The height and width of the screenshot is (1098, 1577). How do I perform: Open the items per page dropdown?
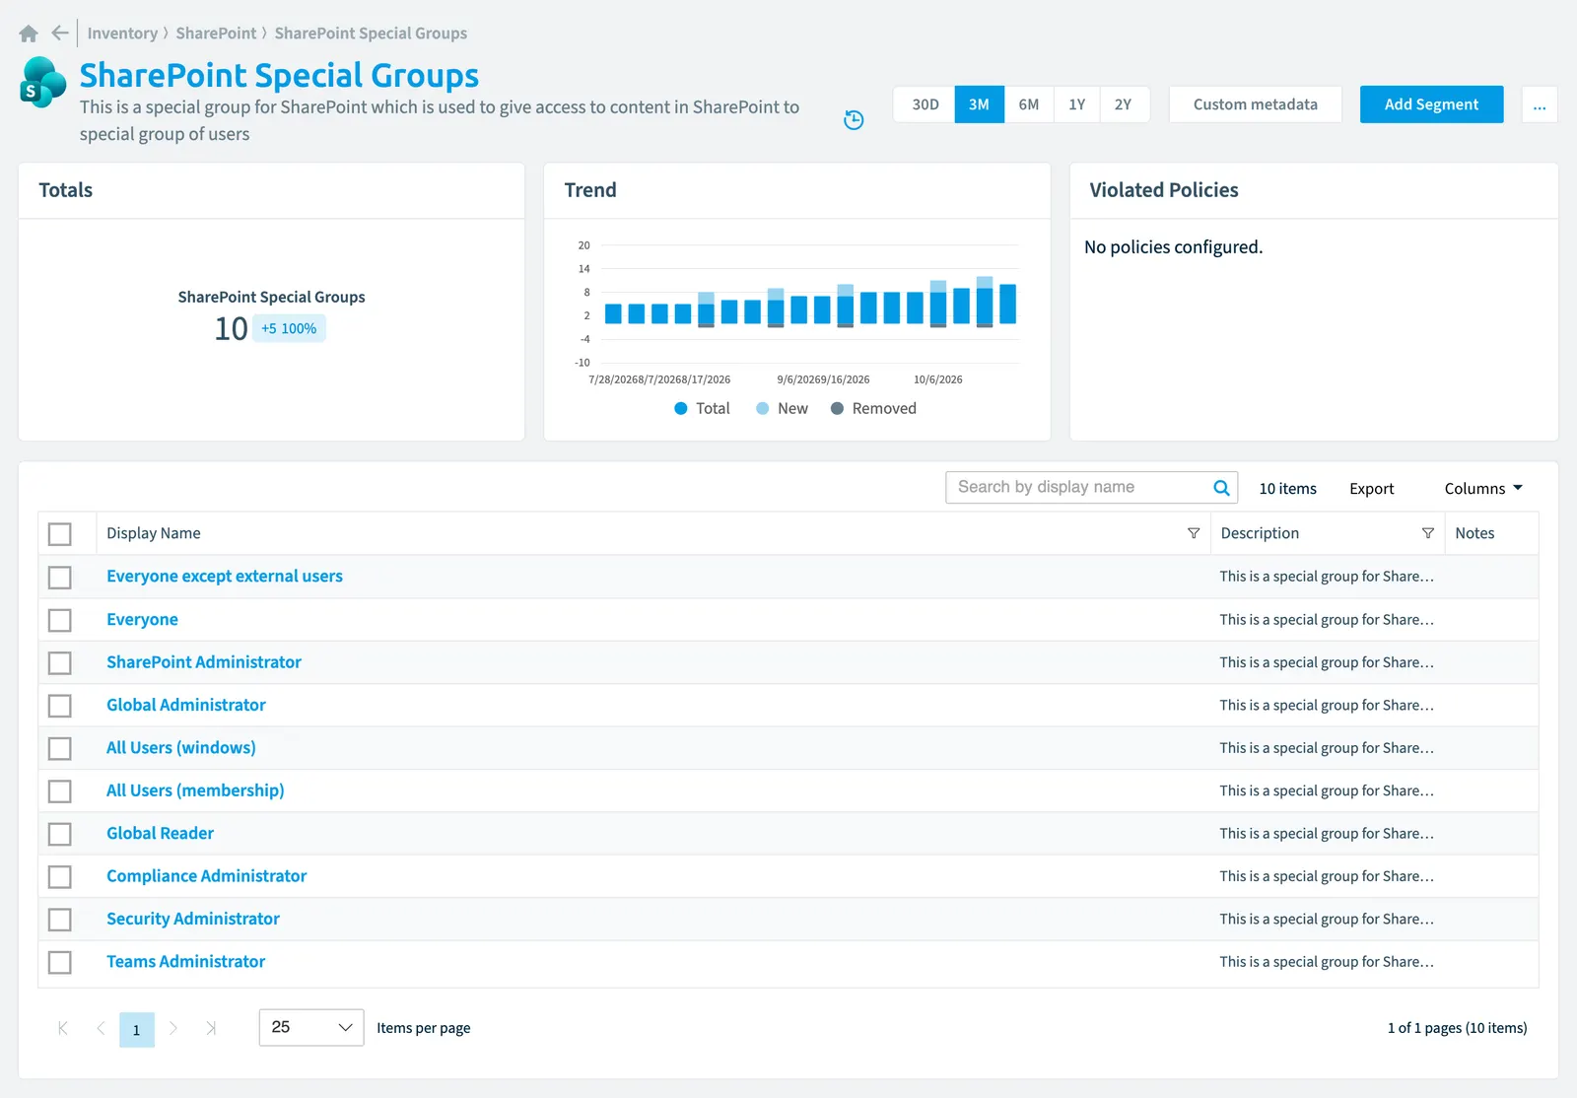[311, 1028]
